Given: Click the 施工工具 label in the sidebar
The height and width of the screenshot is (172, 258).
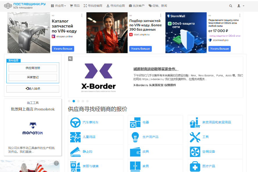Looking at the screenshot, I should point(33,103).
